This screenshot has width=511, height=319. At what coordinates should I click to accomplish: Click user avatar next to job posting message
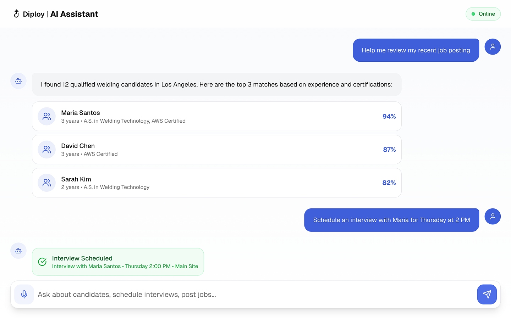(493, 47)
